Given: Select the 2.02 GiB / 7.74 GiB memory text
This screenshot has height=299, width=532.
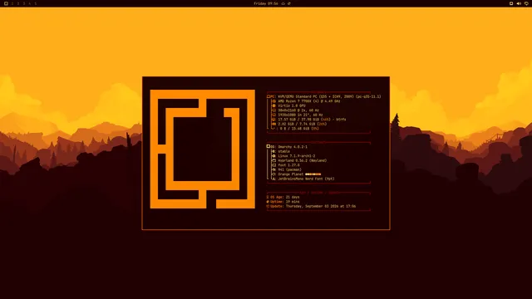Looking at the screenshot, I should pos(303,124).
